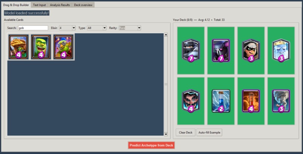The width and height of the screenshot is (303, 154).
Task: Go to the Deck overview tab
Action: pyautogui.click(x=83, y=5)
